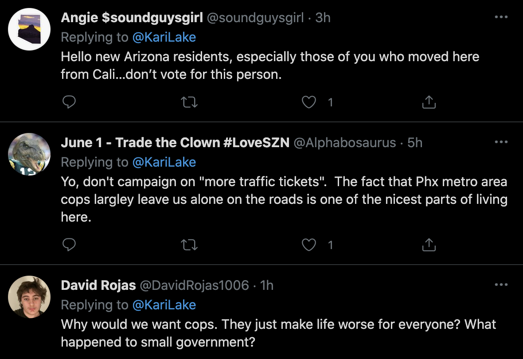Open the David Rojas display name

tap(98, 285)
